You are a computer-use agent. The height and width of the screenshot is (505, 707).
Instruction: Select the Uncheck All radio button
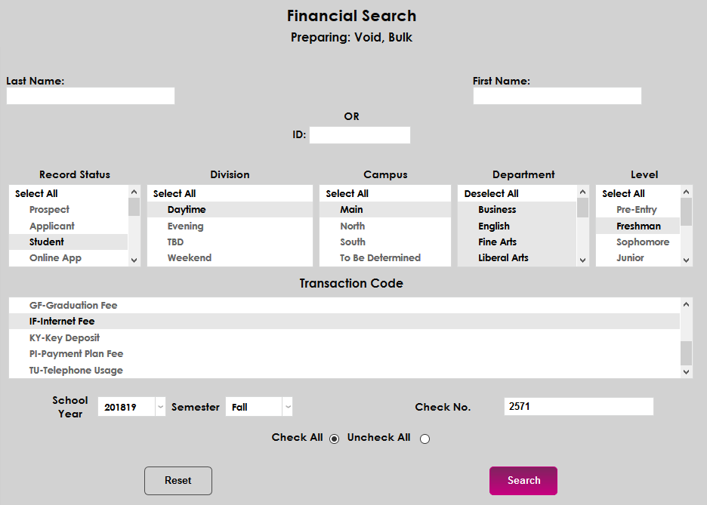coord(425,439)
